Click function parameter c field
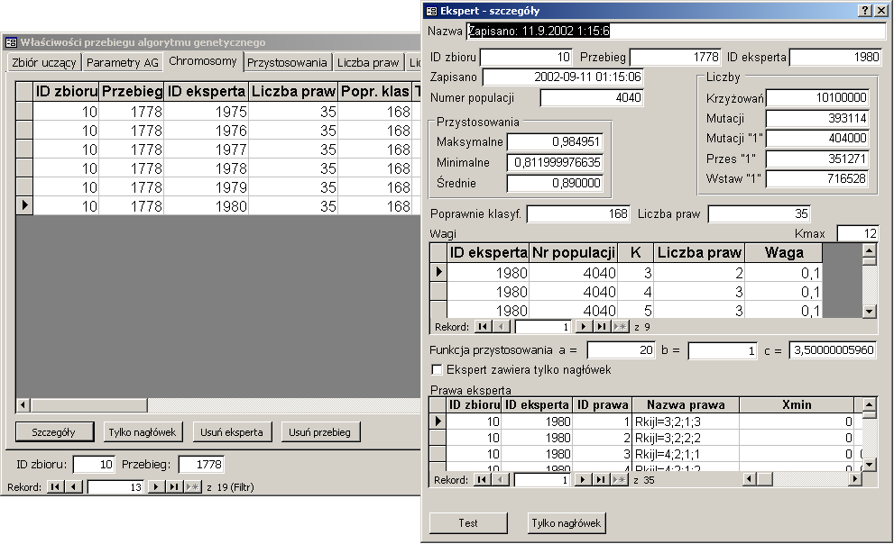The width and height of the screenshot is (894, 544). tap(833, 350)
